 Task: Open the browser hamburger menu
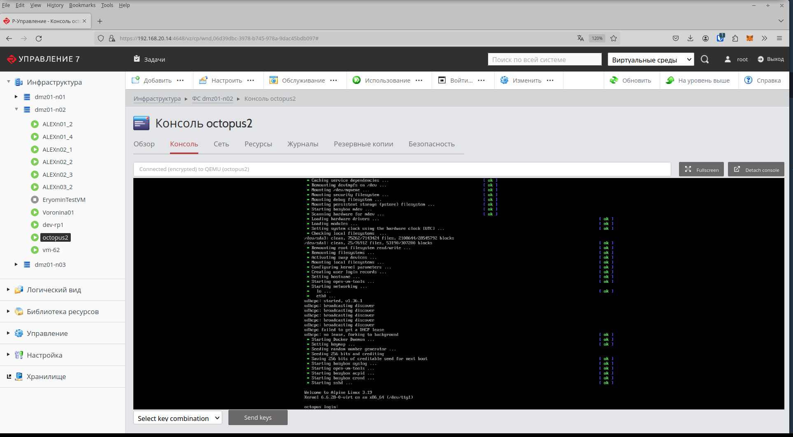tap(779, 38)
